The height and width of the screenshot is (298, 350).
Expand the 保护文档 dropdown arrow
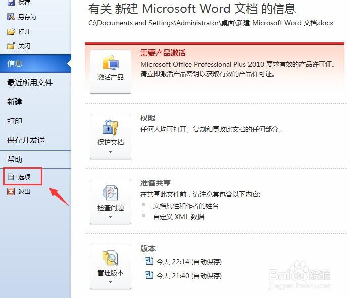(x=110, y=152)
